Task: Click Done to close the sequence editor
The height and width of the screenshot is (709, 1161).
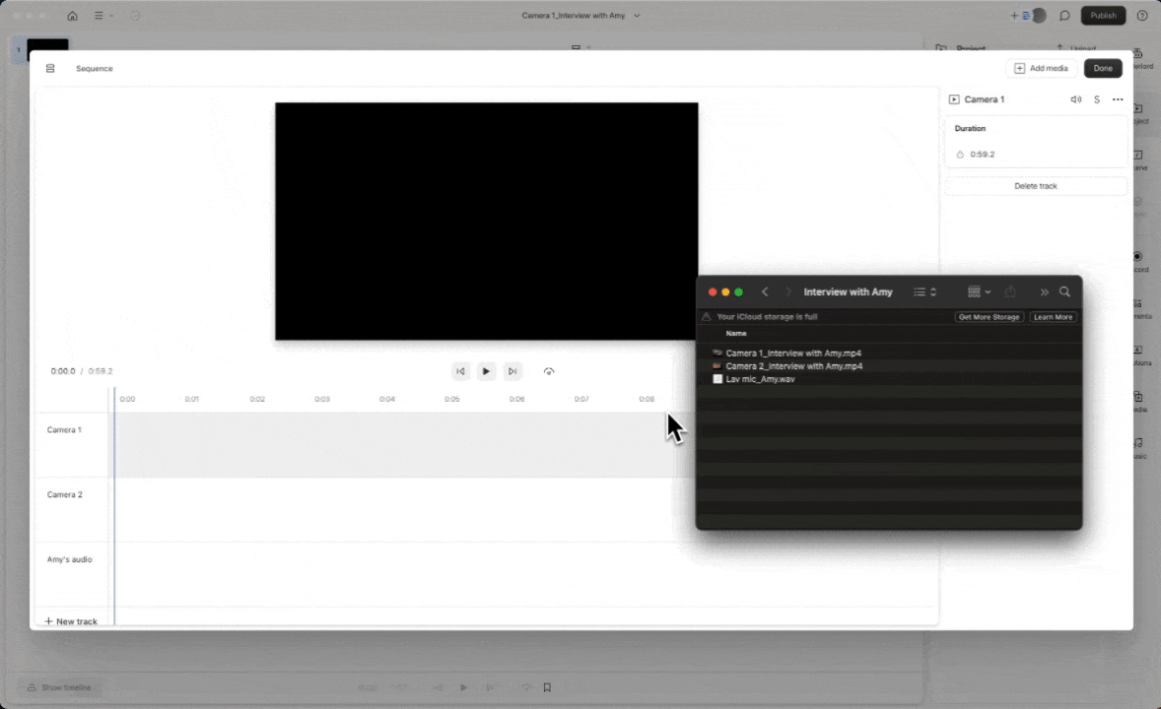Action: pos(1103,69)
